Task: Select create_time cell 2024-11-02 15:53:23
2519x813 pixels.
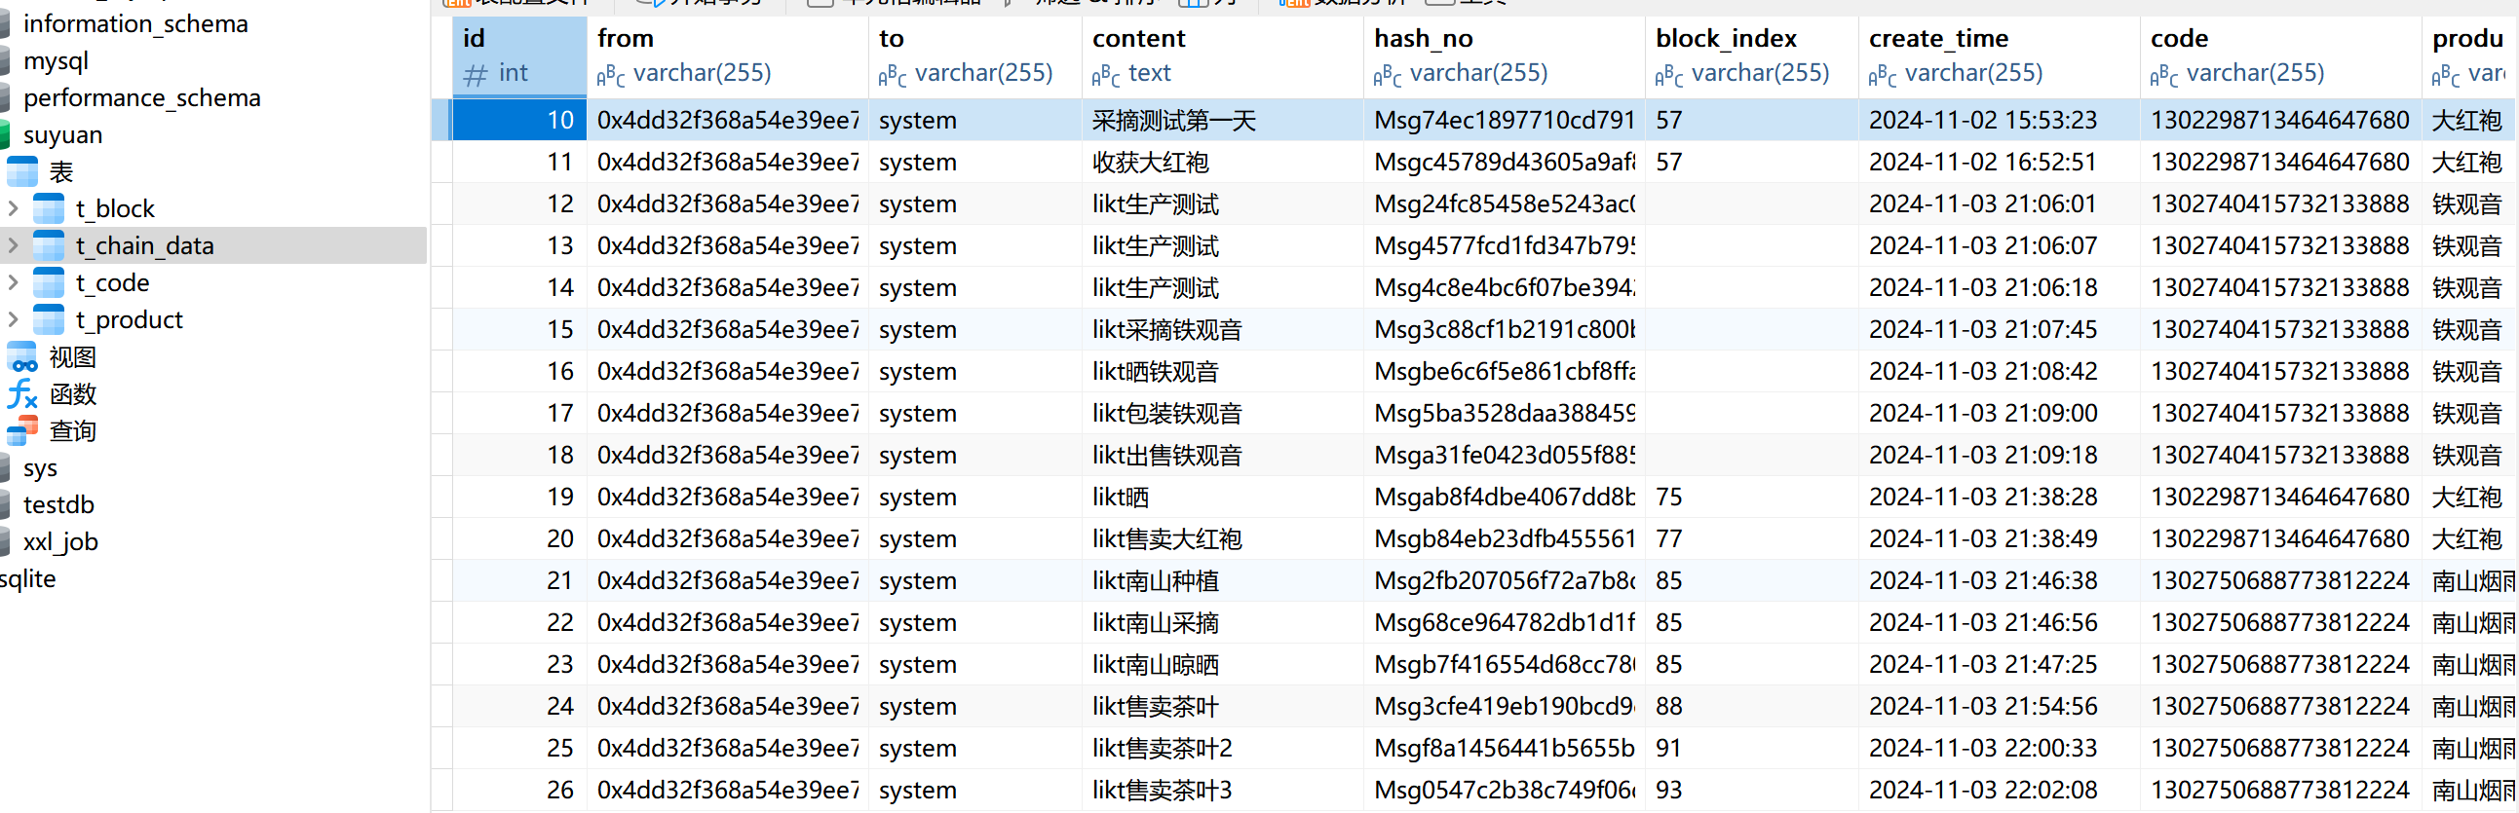Action: 1999,120
